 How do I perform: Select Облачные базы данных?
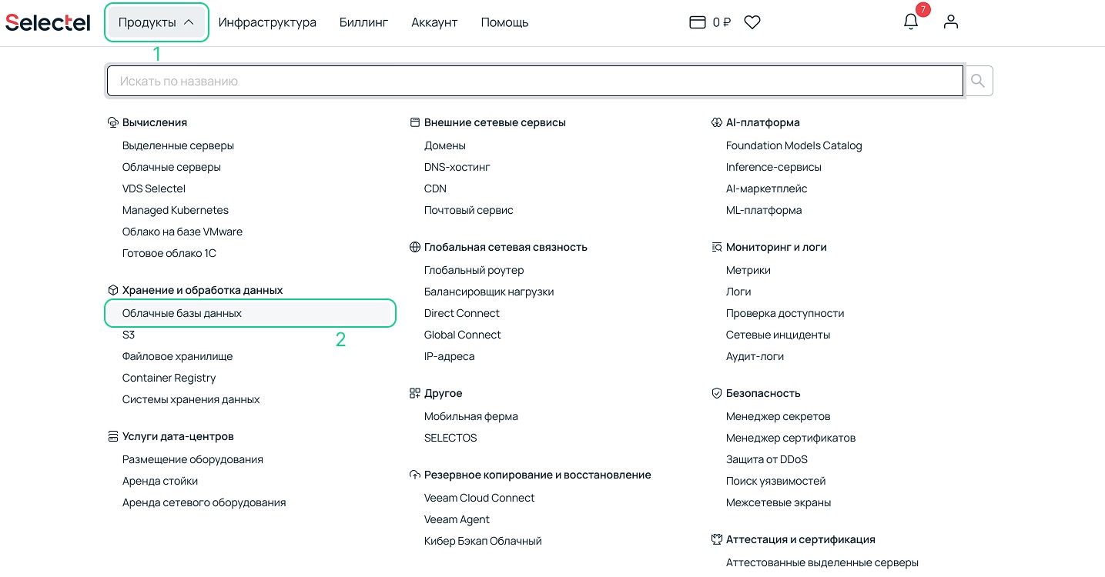coord(182,313)
